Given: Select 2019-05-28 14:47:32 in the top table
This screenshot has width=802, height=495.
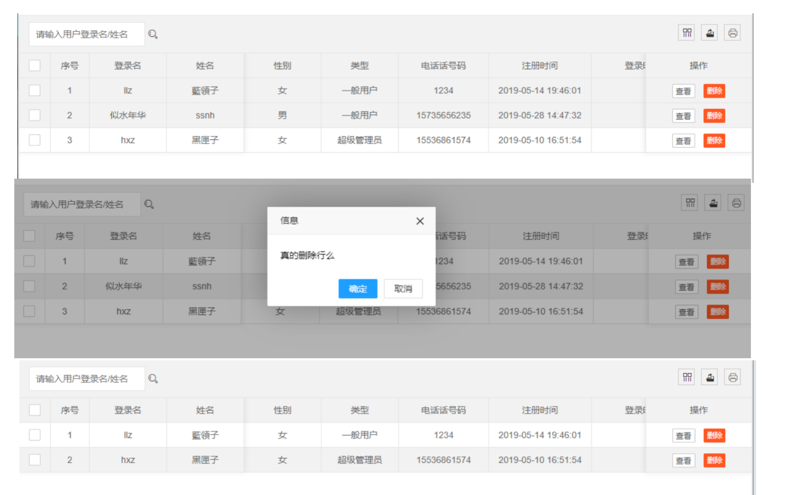Looking at the screenshot, I should pyautogui.click(x=540, y=115).
